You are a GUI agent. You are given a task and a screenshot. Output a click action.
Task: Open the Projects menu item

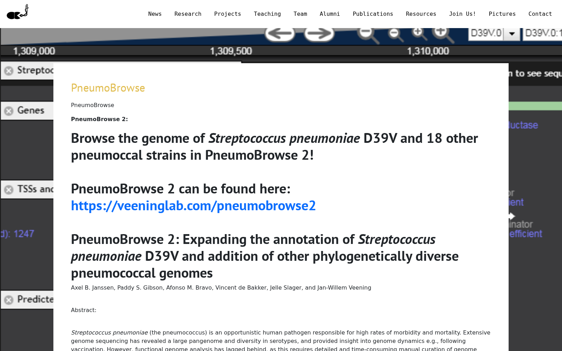point(228,14)
